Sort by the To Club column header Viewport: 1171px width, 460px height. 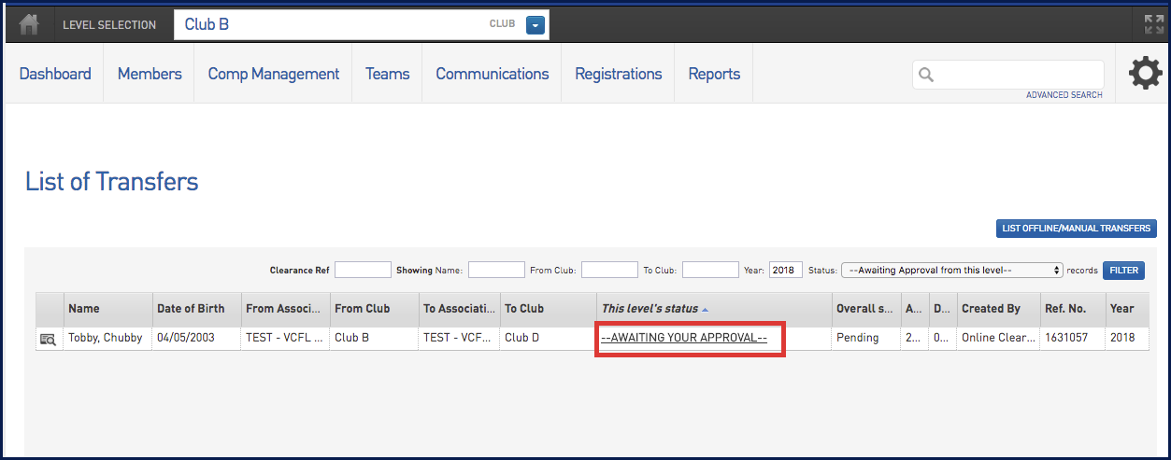[548, 309]
